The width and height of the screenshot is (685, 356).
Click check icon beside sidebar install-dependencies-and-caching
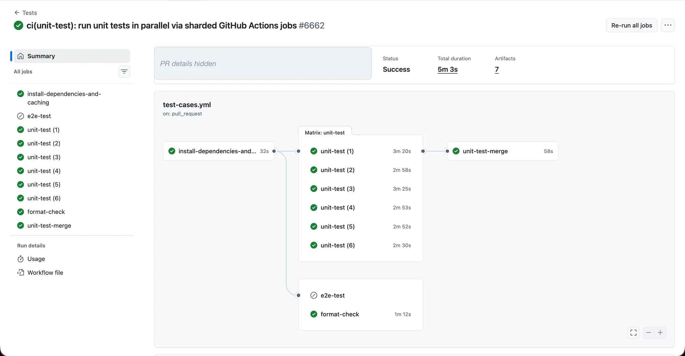pyautogui.click(x=21, y=94)
